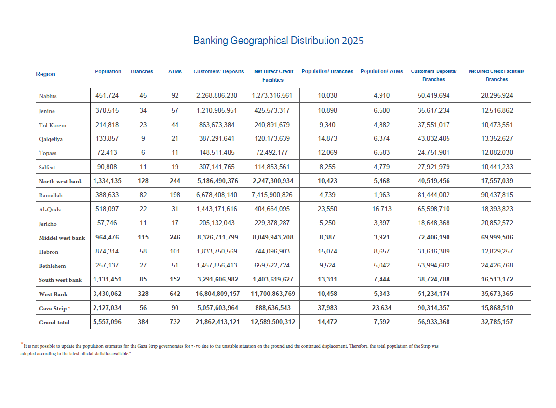556x408 pixels.
Task: Click Salfeat population per ATM 4,779
Action: pyautogui.click(x=381, y=167)
